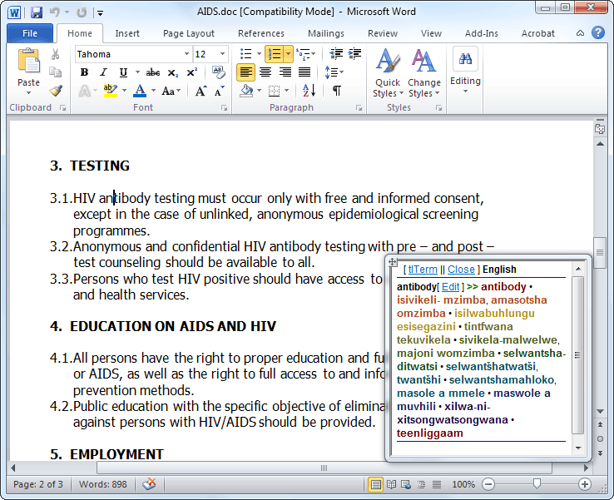This screenshot has height=500, width=614.
Task: Click the tlTerm link in popup
Action: (x=423, y=270)
